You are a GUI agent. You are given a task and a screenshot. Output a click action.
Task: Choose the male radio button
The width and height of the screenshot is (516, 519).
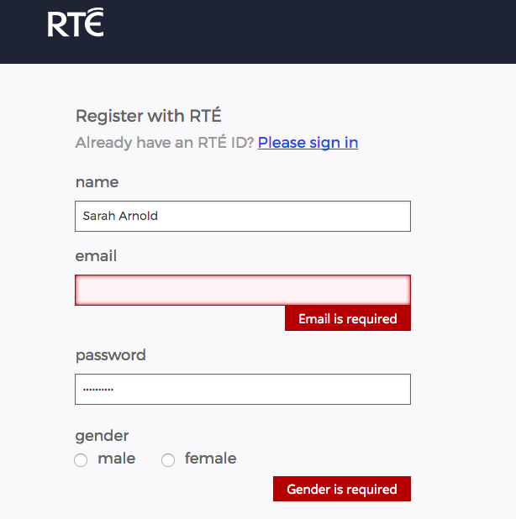(81, 460)
